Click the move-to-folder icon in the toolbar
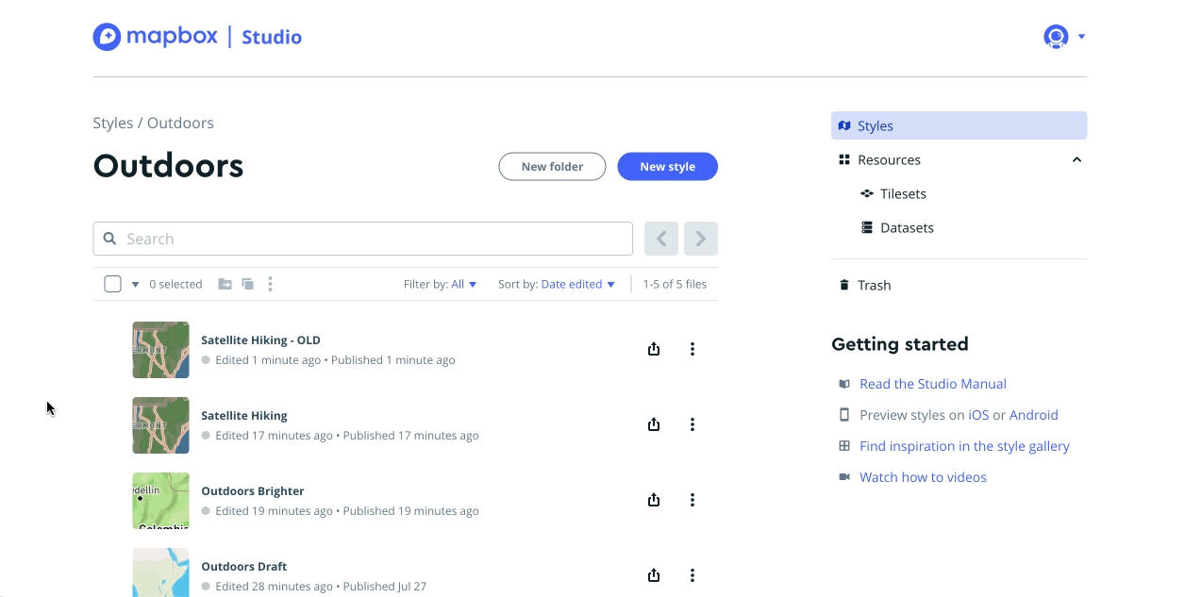Viewport: 1185px width, 597px height. (x=225, y=284)
